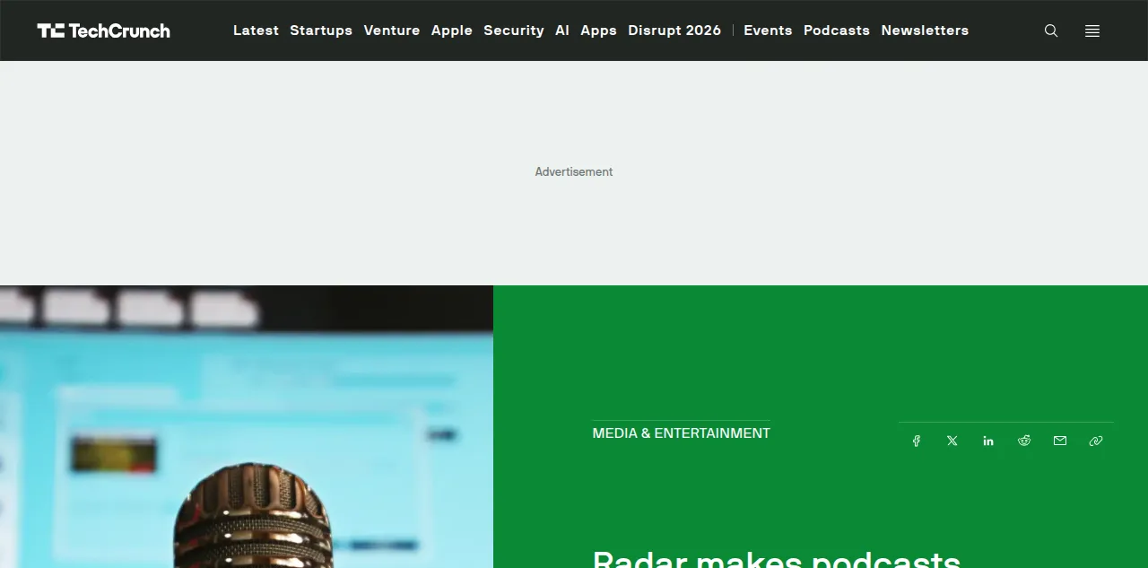Go to Latest section
This screenshot has height=568, width=1148.
click(256, 31)
